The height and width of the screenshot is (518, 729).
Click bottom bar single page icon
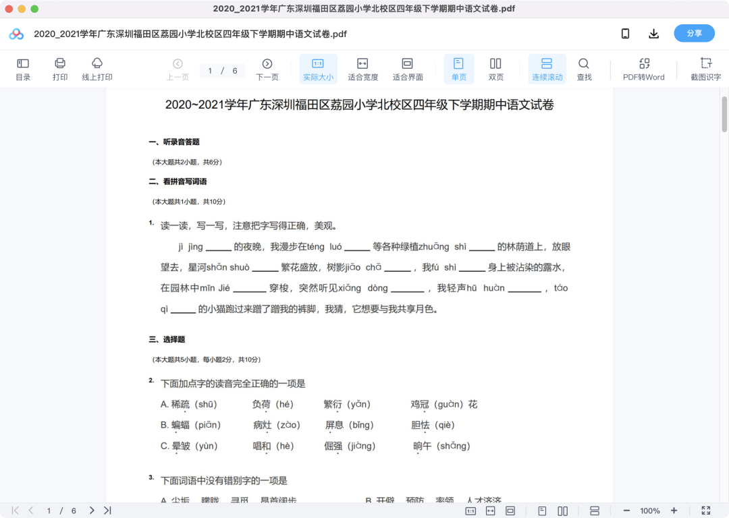[x=542, y=511]
